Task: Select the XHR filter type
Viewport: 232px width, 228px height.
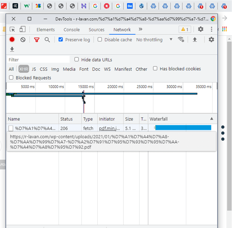Action: coord(24,69)
